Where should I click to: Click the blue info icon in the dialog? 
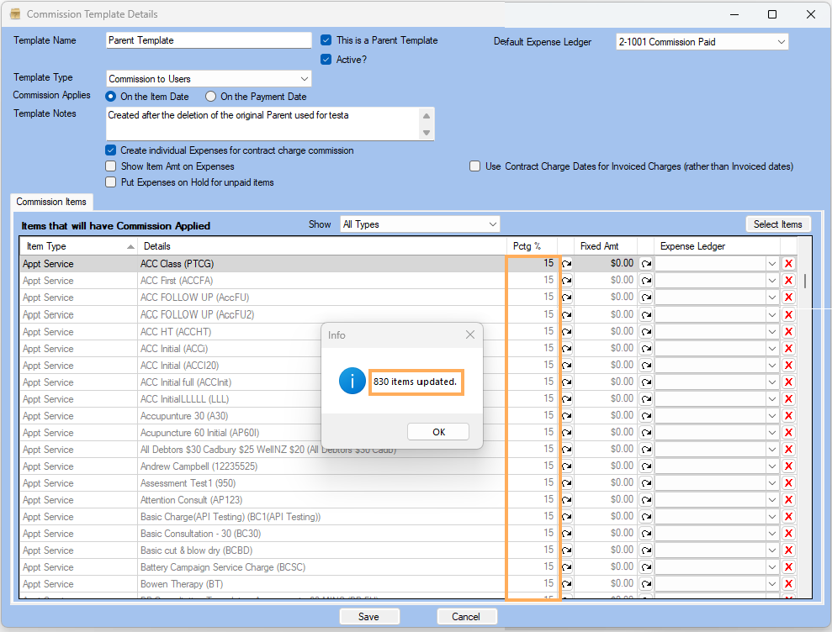pyautogui.click(x=352, y=381)
